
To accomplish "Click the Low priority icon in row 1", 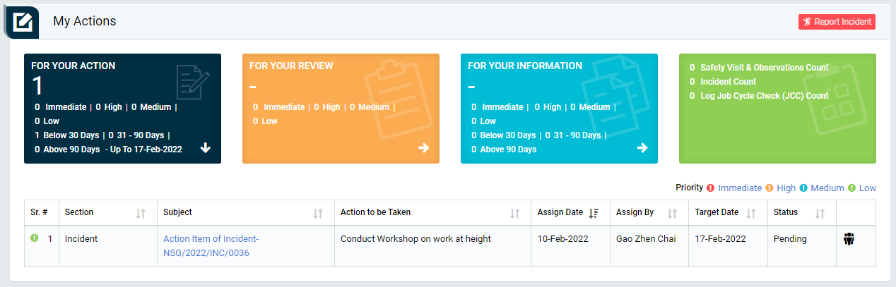I will point(34,238).
